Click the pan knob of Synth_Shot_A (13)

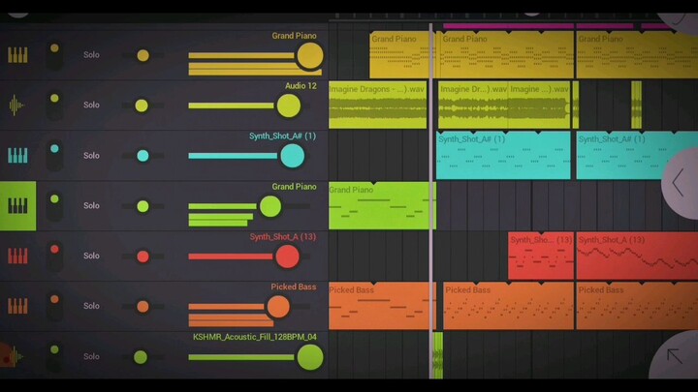point(143,256)
